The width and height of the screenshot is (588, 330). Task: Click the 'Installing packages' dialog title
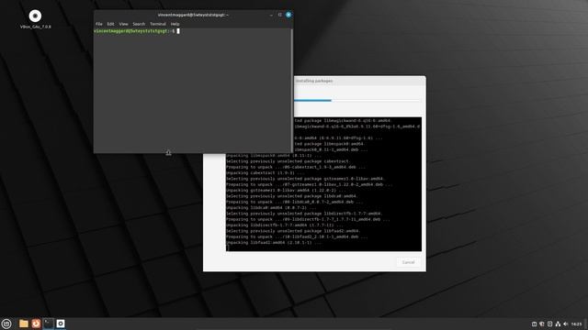[314, 81]
